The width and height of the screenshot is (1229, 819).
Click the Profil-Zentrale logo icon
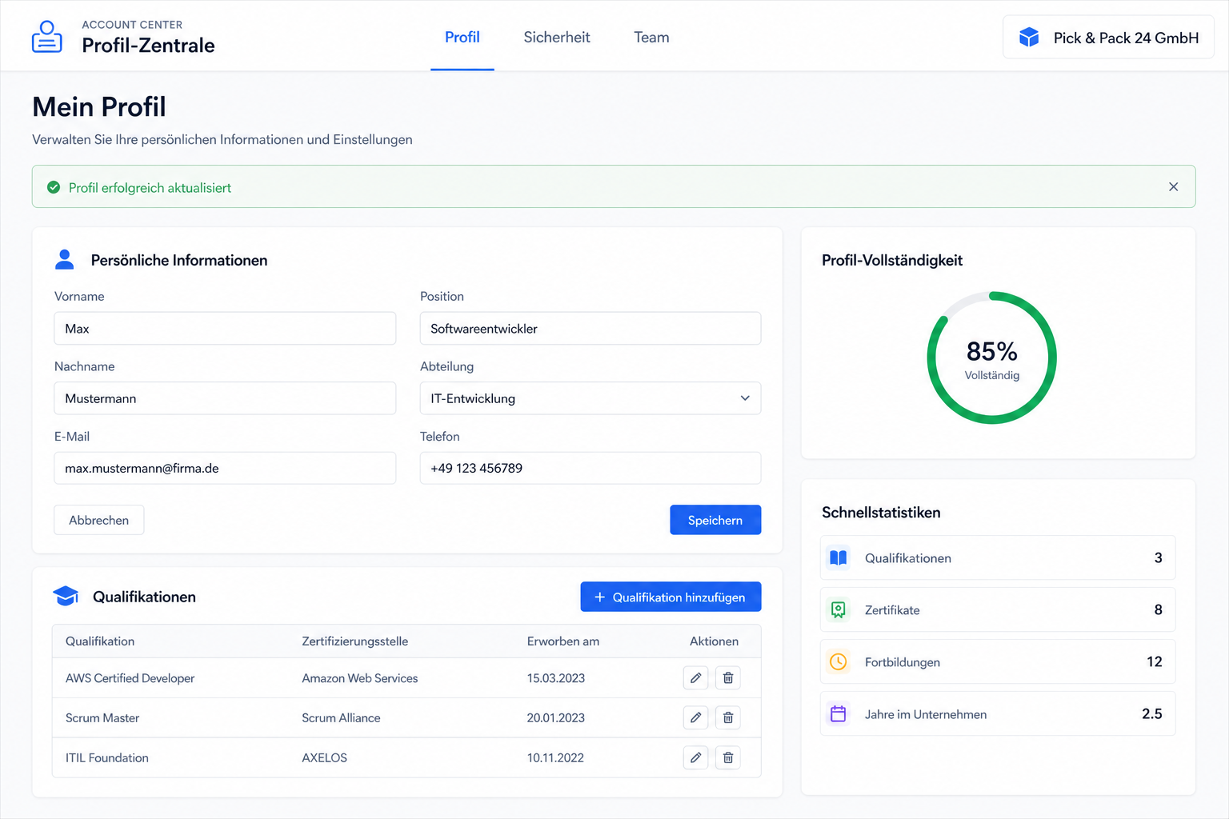pos(46,37)
